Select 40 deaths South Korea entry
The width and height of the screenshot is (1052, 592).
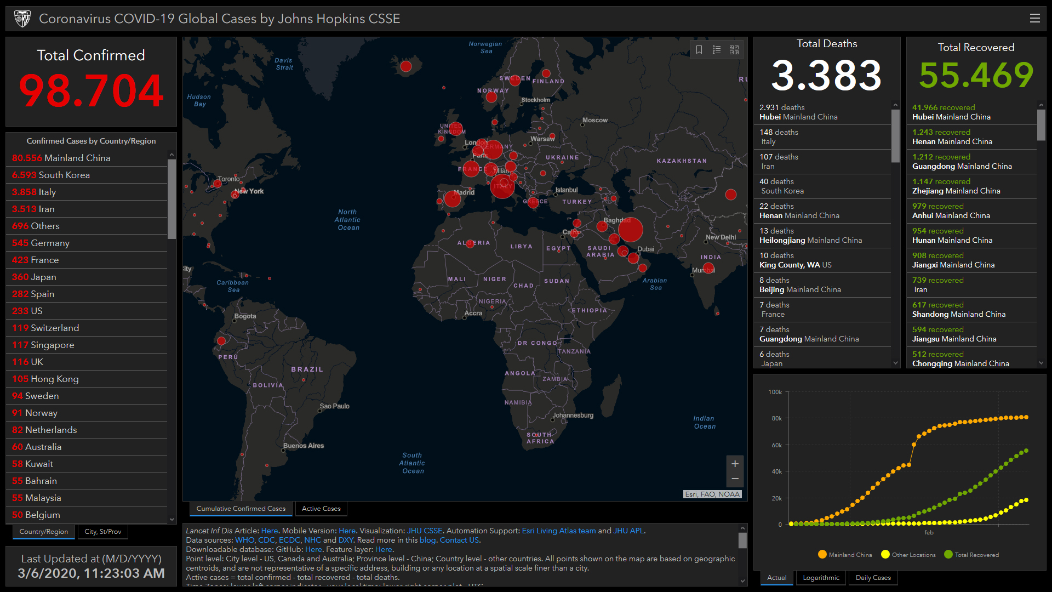click(x=822, y=186)
